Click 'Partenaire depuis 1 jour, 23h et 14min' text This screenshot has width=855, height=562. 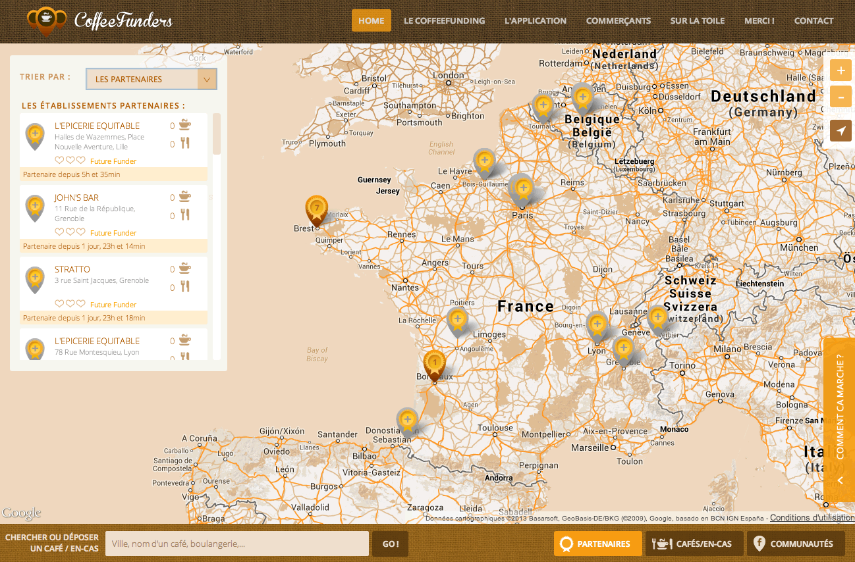click(x=84, y=246)
